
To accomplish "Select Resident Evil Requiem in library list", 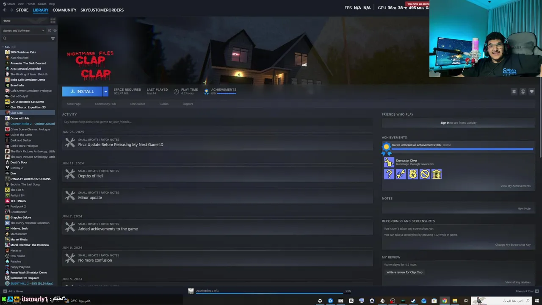I will click(x=25, y=278).
